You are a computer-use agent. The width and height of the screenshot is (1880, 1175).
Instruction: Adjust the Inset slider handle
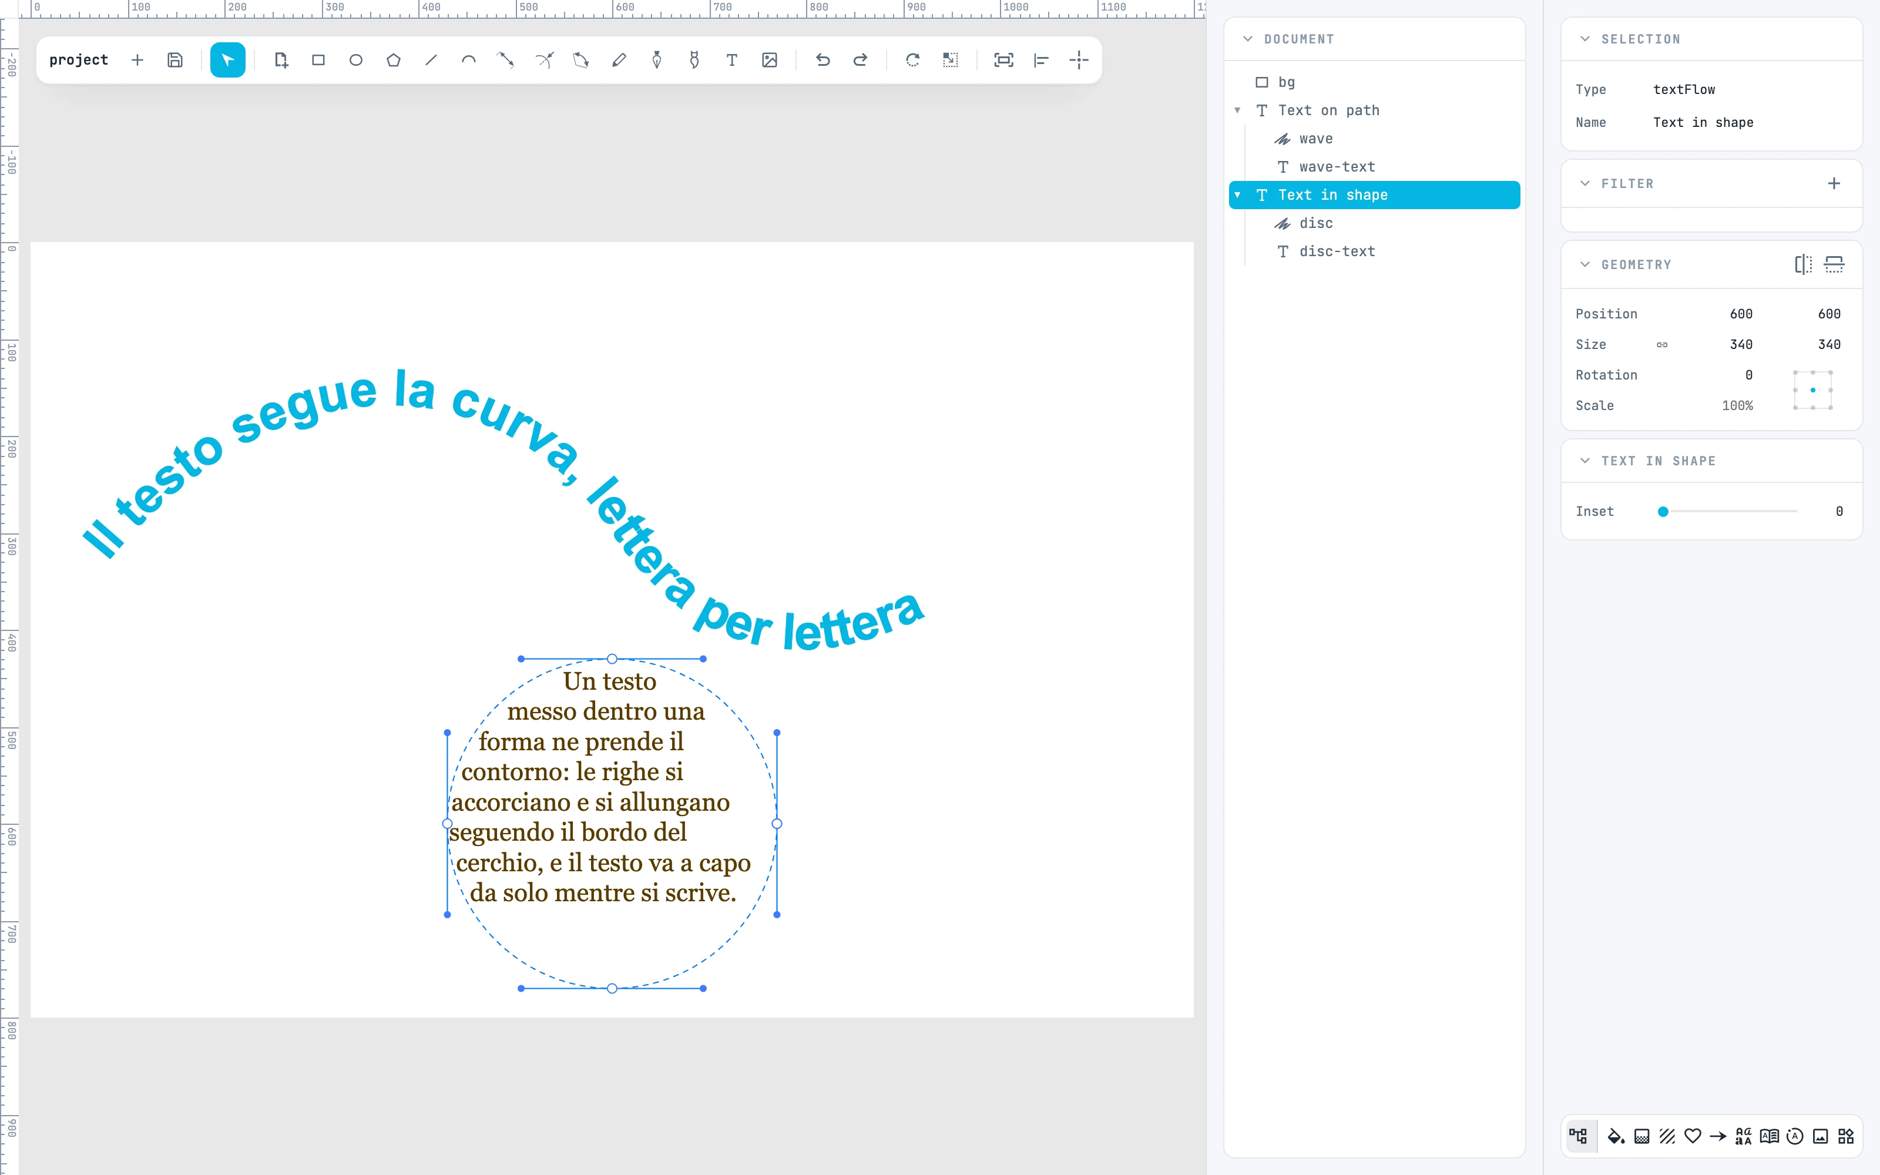click(1663, 511)
